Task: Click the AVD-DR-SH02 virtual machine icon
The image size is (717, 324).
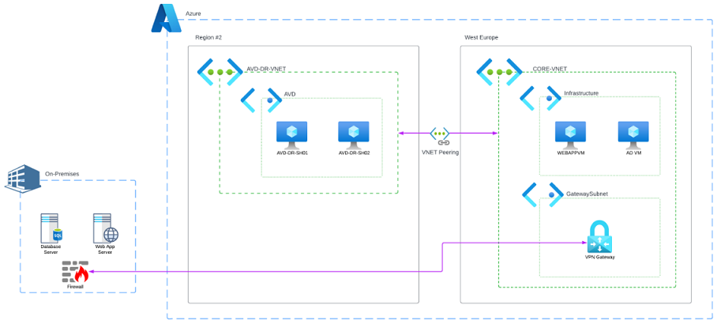Action: coord(354,134)
